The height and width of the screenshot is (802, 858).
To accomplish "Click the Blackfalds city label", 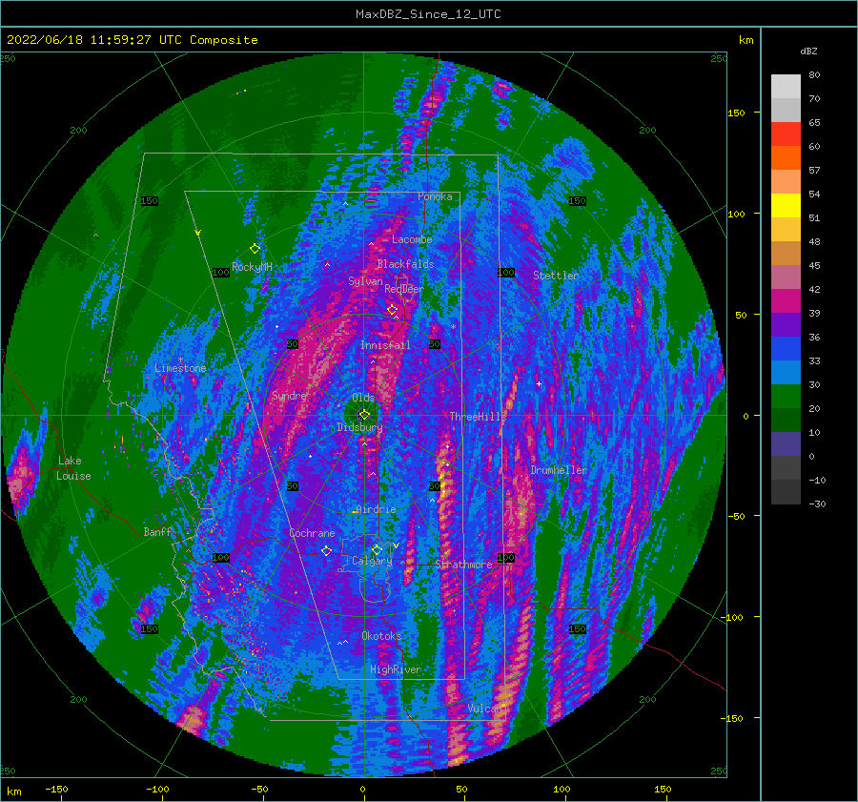I will click(405, 264).
